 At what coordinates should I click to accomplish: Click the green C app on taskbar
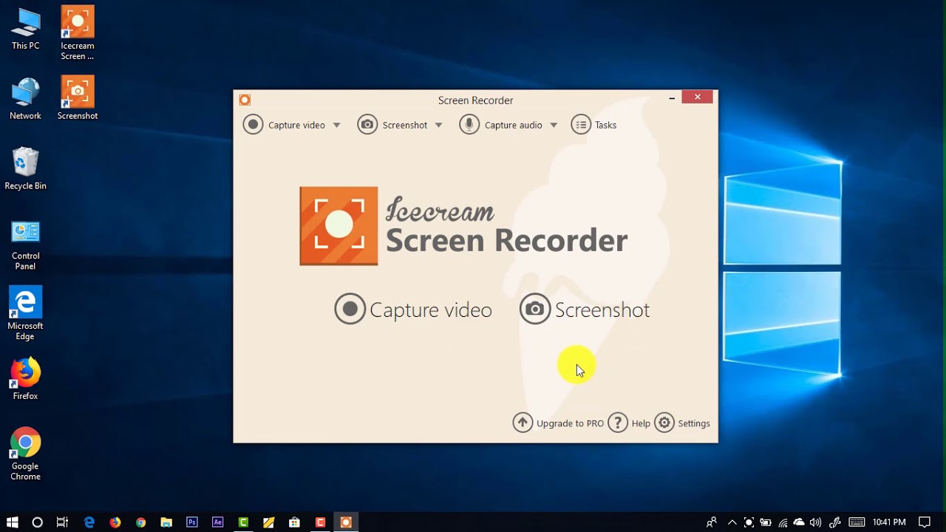[243, 522]
